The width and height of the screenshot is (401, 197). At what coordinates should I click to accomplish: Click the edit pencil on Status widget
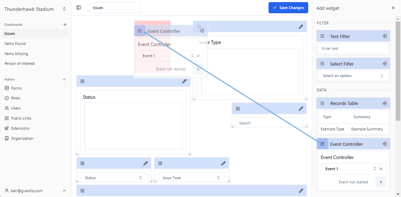(184, 81)
